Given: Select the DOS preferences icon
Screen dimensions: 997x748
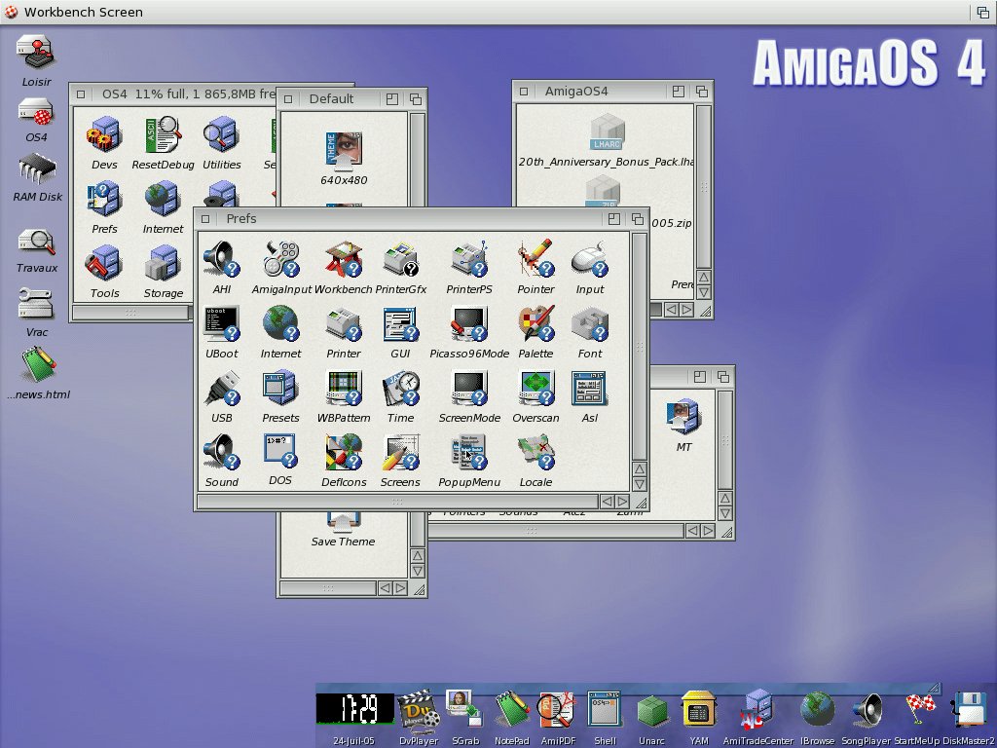Looking at the screenshot, I should (x=279, y=452).
